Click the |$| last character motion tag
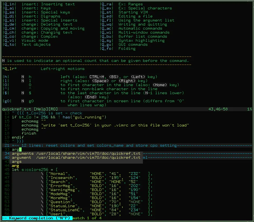Screen dimensions: 254x222 (x=6, y=93)
